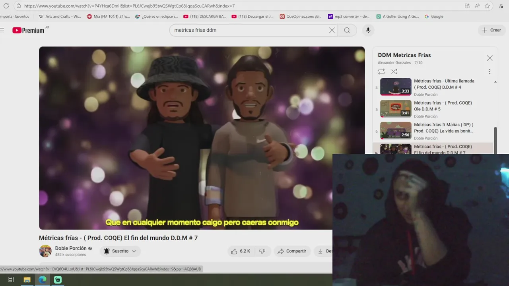This screenshot has width=509, height=286.
Task: Open the Google bookmark
Action: coord(434,17)
